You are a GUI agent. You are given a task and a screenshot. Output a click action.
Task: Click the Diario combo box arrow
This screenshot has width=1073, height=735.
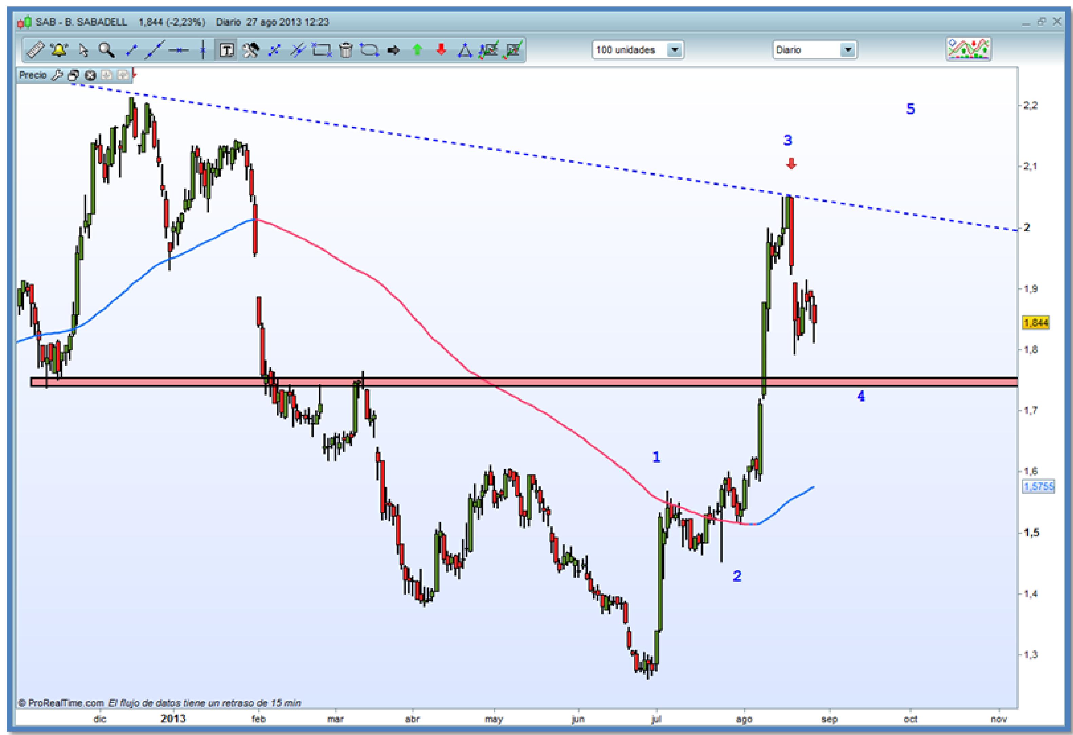point(848,50)
